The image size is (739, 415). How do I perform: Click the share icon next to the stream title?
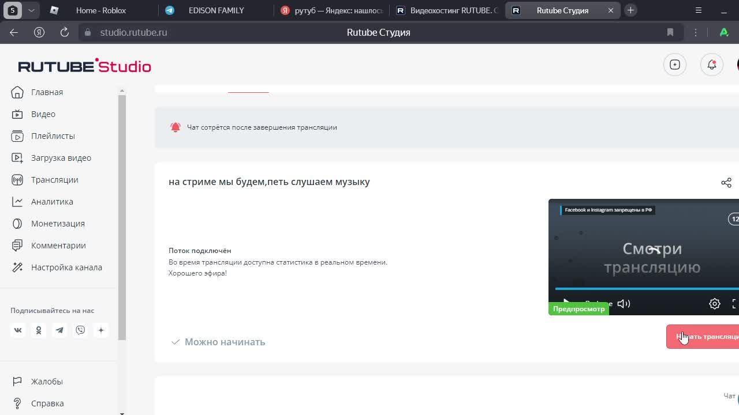point(726,183)
